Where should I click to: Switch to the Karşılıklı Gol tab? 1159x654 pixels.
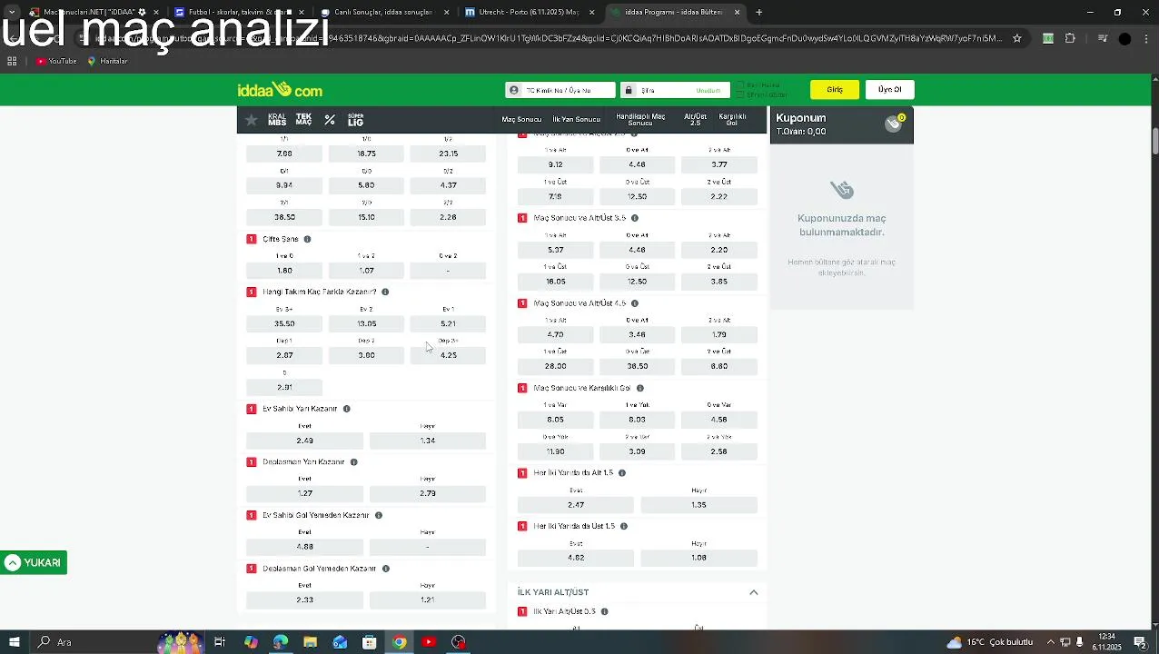[x=732, y=120]
